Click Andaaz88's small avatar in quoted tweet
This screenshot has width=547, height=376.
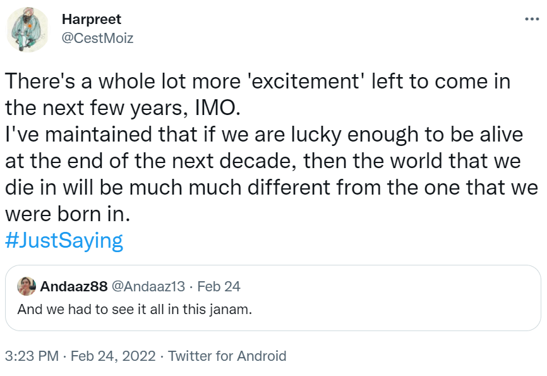26,286
